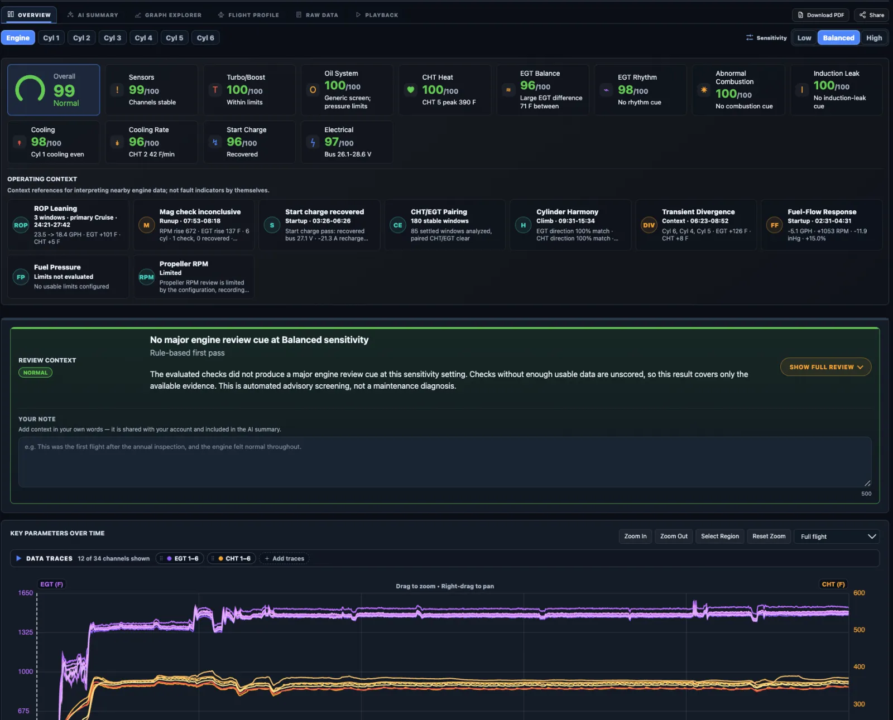Open the Playback tab
This screenshot has width=893, height=720.
click(x=377, y=15)
